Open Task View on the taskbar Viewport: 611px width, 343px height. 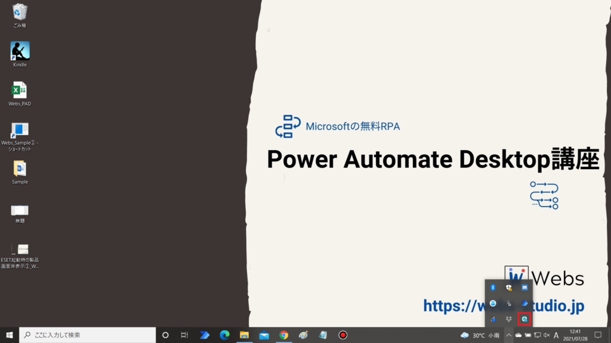pyautogui.click(x=184, y=335)
